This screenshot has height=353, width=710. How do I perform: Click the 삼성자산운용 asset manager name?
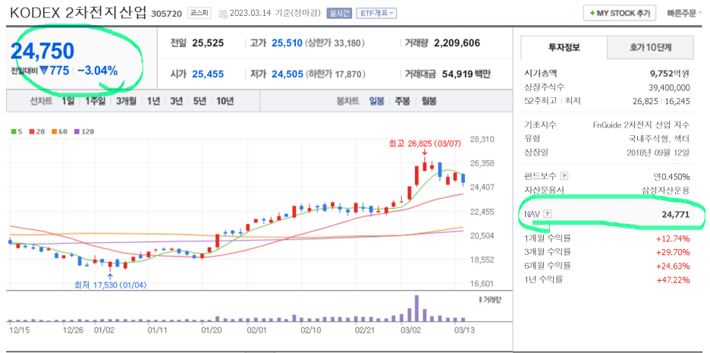666,191
